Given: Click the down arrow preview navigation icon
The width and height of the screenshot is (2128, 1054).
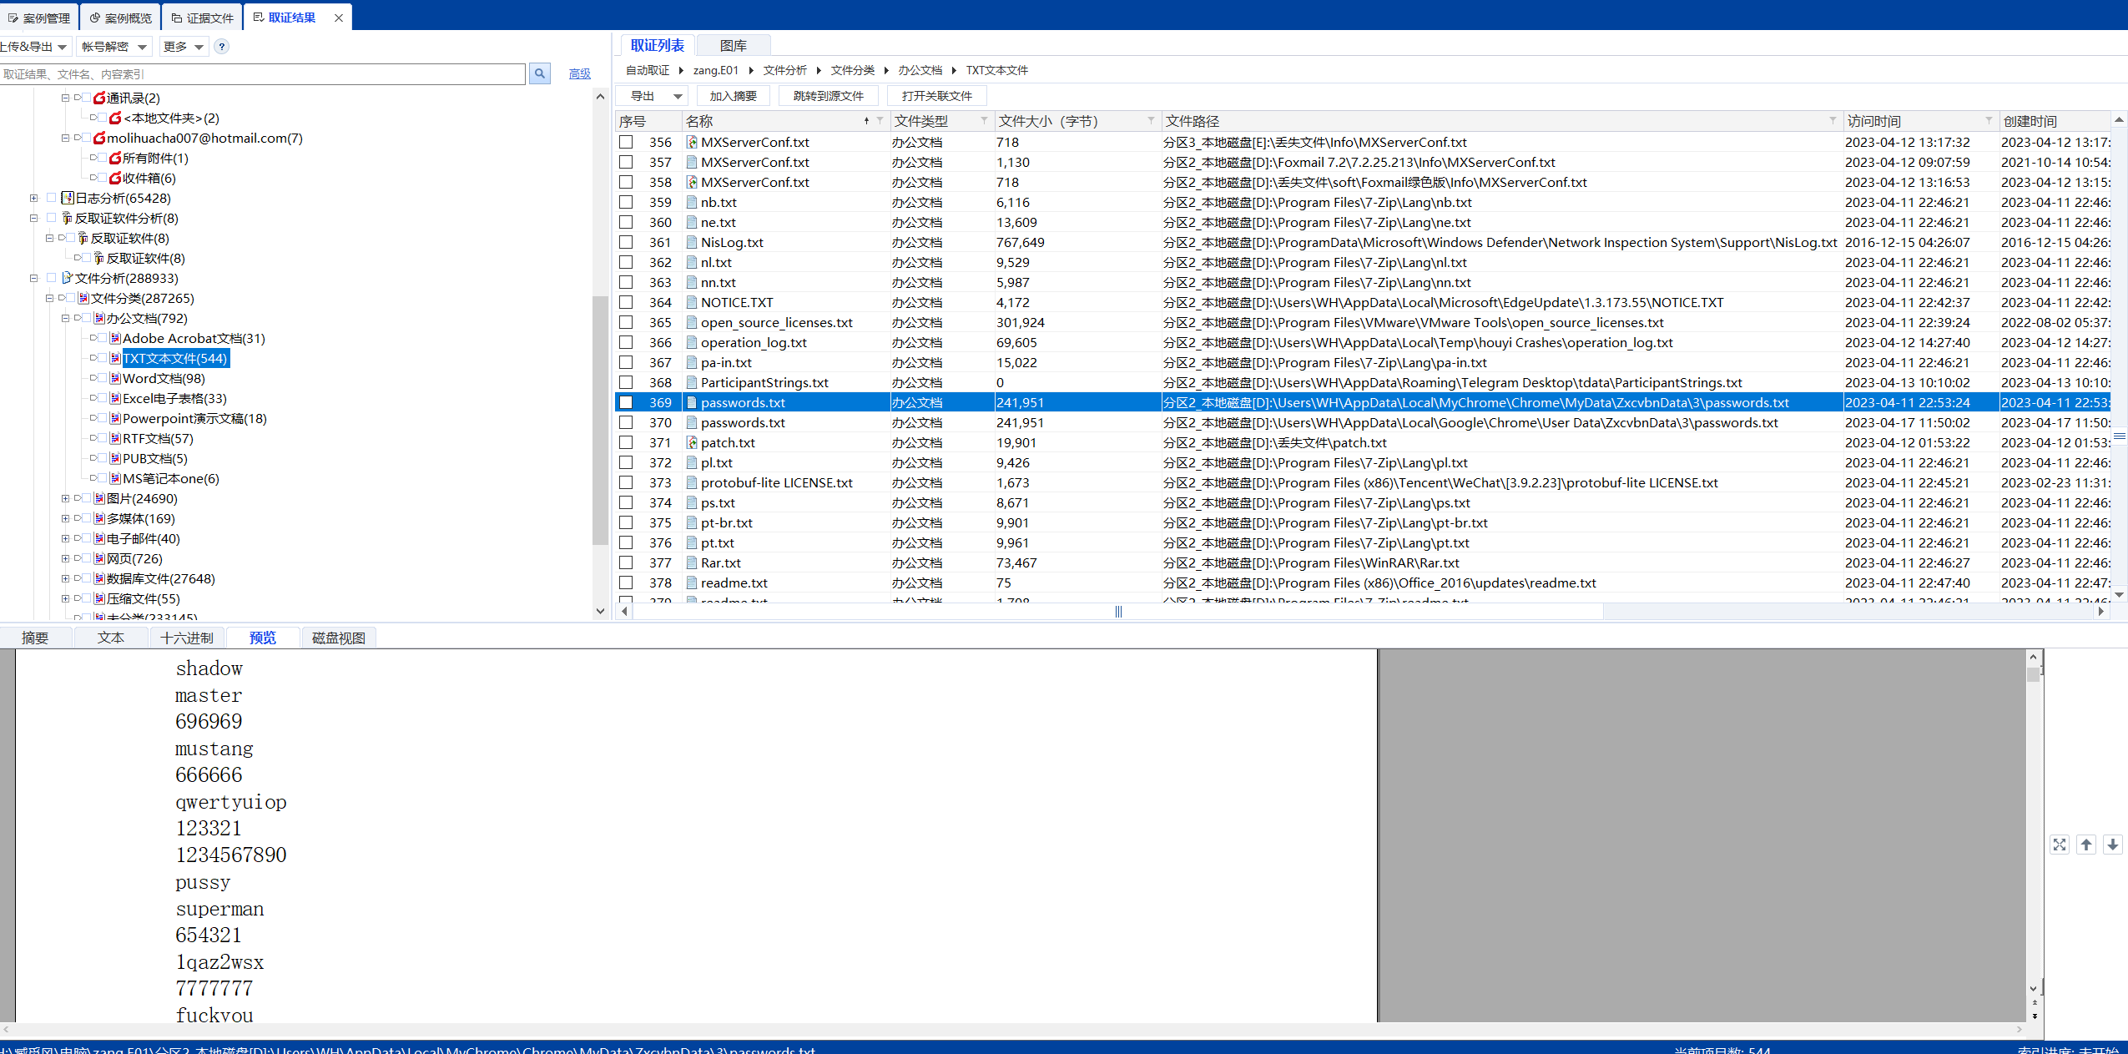Looking at the screenshot, I should click(x=2112, y=845).
